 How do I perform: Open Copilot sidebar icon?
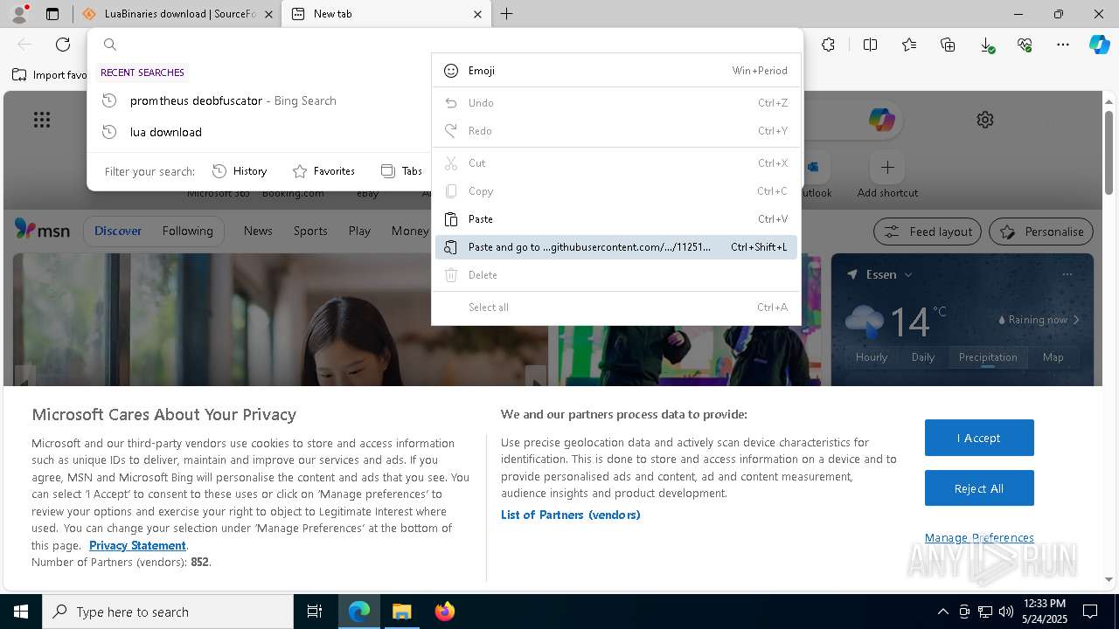click(x=1099, y=45)
